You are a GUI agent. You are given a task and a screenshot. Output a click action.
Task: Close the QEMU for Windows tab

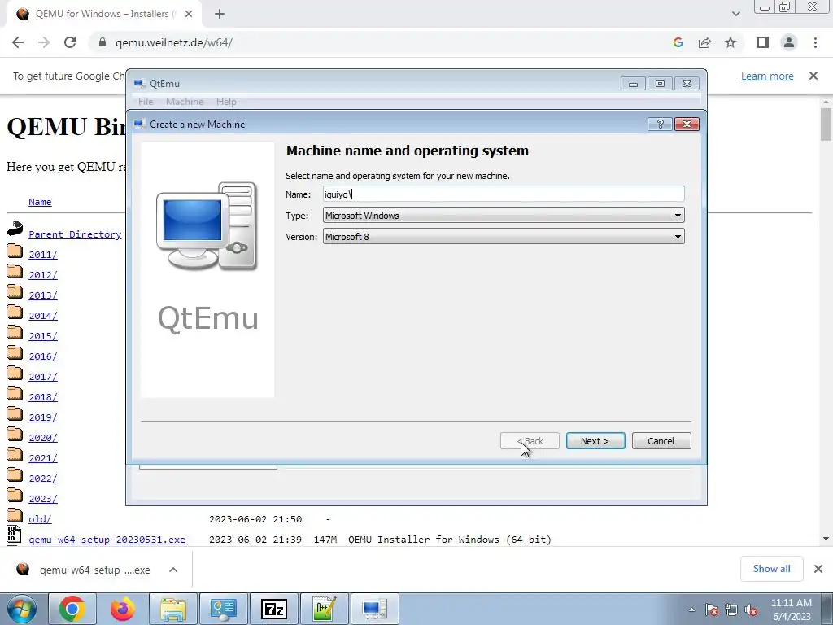click(x=189, y=14)
